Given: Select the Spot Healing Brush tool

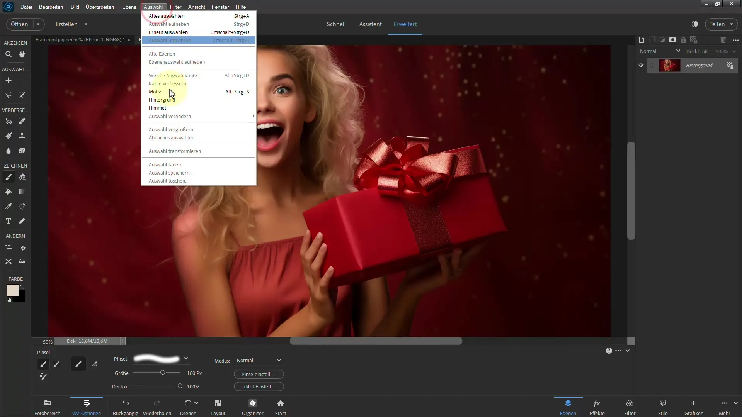Looking at the screenshot, I should (22, 122).
